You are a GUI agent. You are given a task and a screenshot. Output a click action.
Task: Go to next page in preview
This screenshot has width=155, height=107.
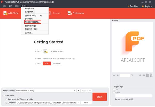[x=140, y=75]
